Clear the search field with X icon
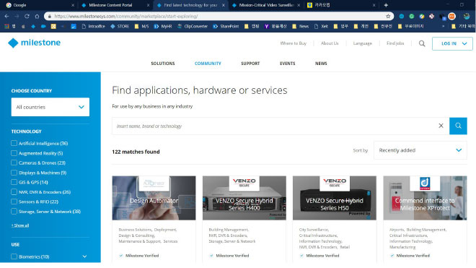 click(x=441, y=126)
